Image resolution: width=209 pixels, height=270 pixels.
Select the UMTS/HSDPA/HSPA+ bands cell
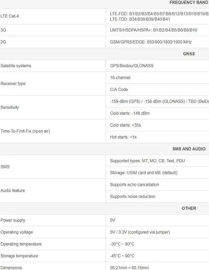(153, 30)
